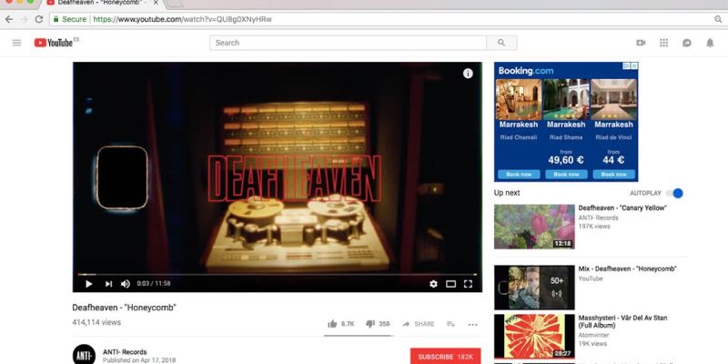Switch to theater mode
Viewport: 728px width, 364px height.
coord(450,284)
